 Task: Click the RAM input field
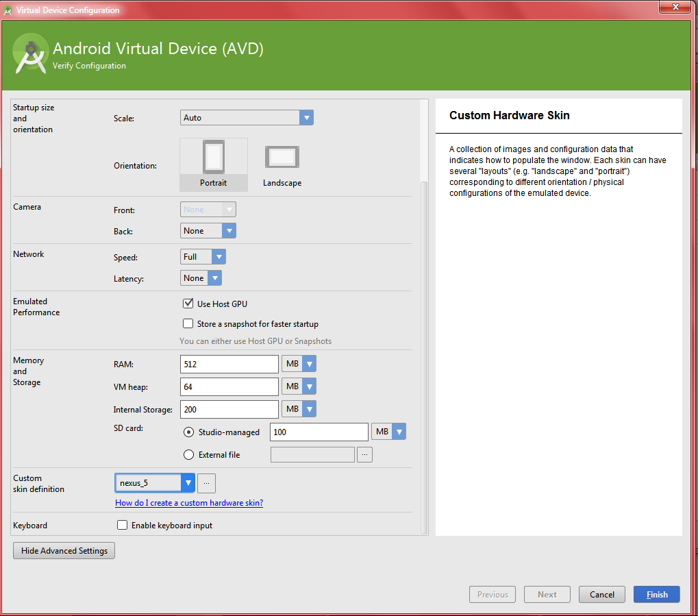[x=229, y=364]
